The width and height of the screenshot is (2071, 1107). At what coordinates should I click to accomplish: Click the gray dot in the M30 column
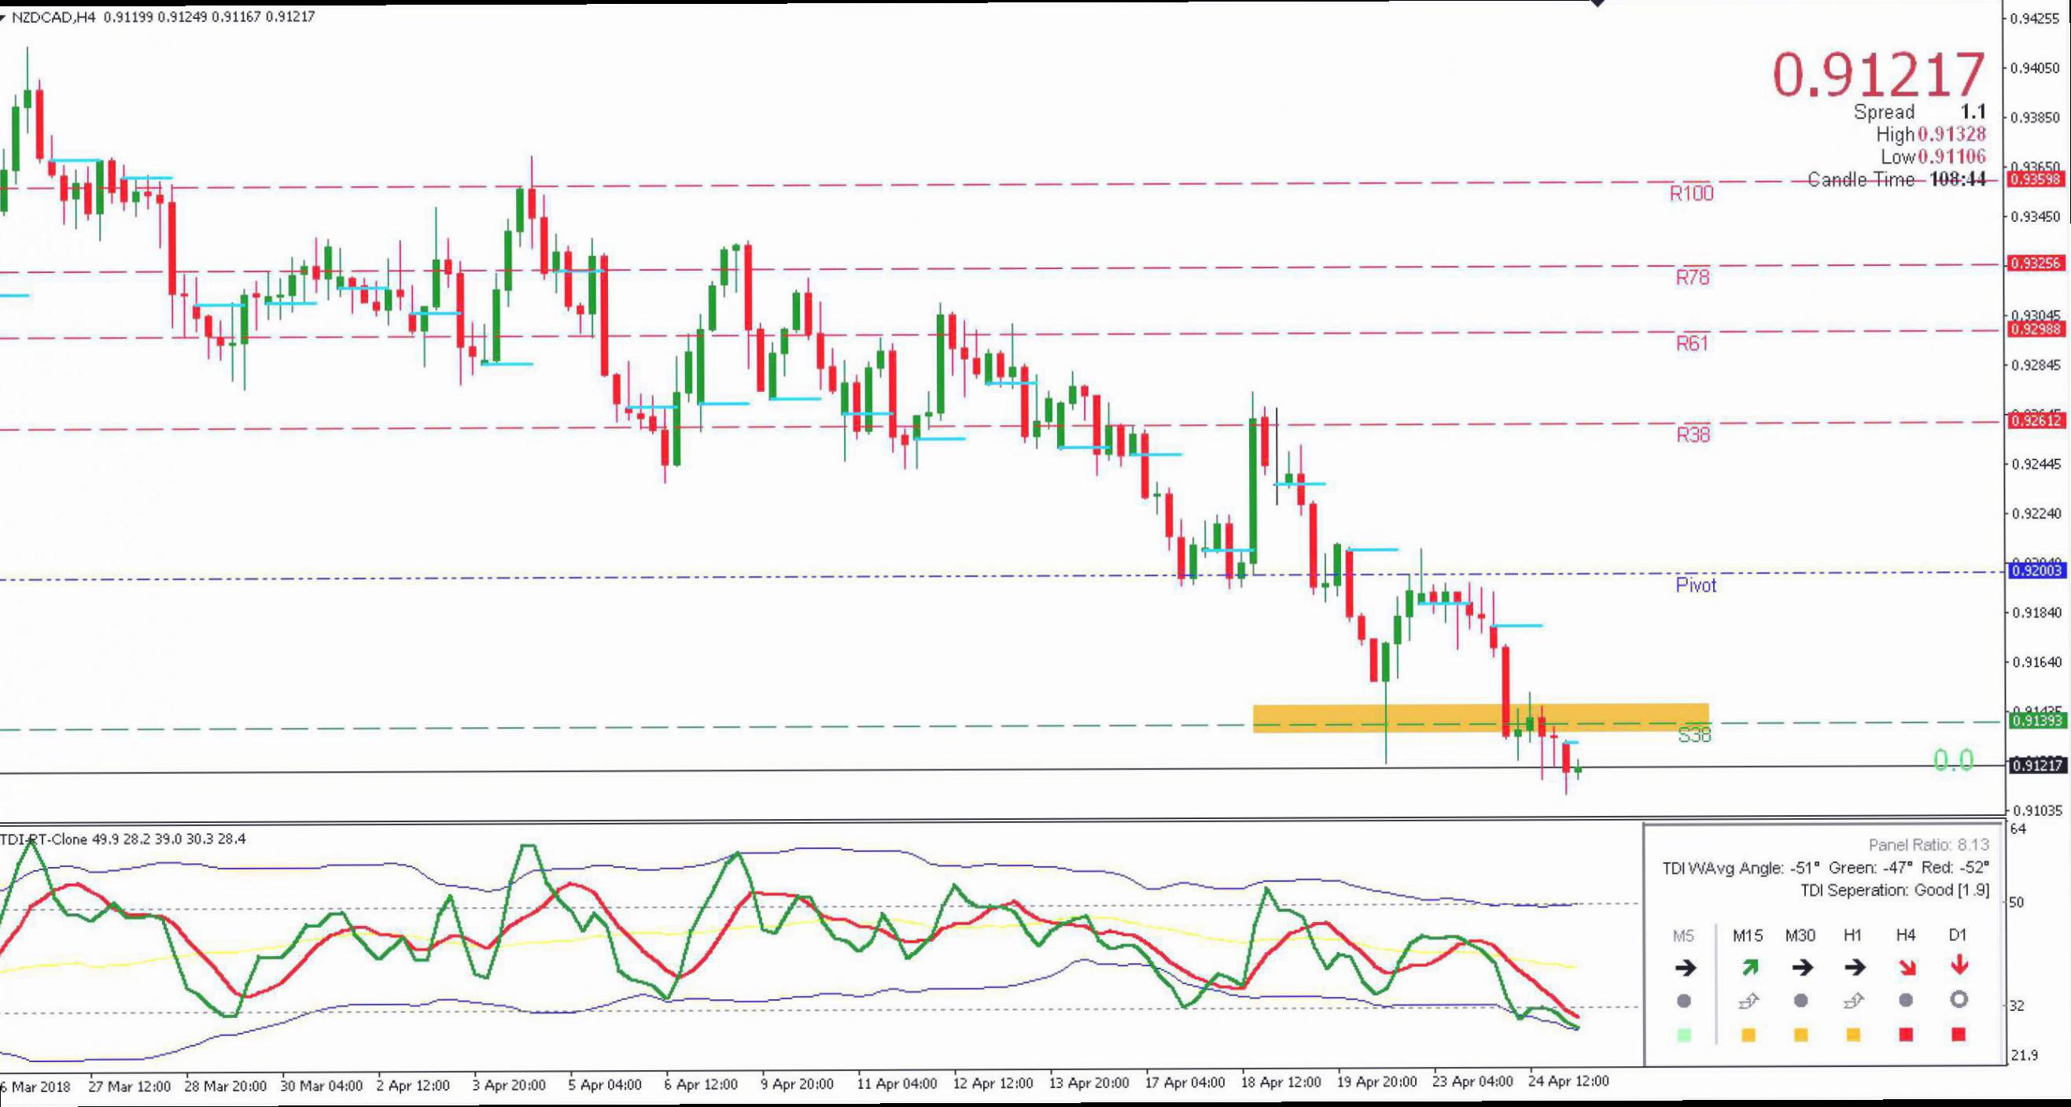click(x=1801, y=1001)
